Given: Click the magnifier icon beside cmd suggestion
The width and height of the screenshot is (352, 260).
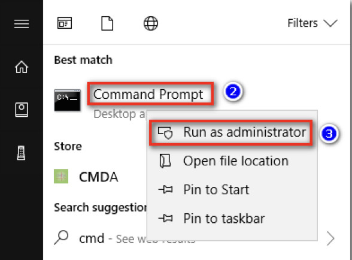Looking at the screenshot, I should click(x=61, y=237).
